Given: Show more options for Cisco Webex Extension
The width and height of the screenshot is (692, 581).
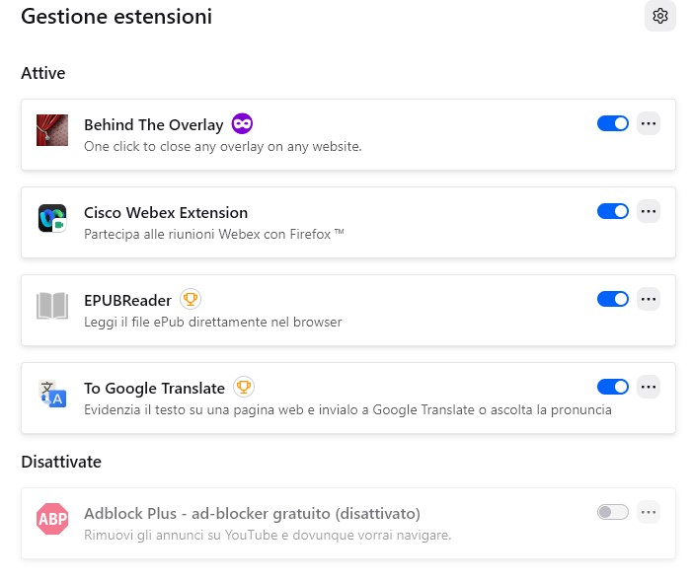Looking at the screenshot, I should click(x=649, y=211).
